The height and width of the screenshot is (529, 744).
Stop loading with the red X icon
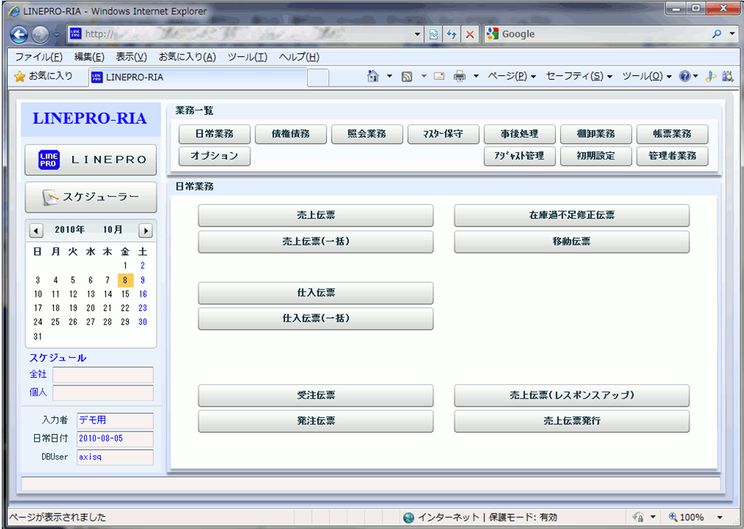[x=470, y=34]
